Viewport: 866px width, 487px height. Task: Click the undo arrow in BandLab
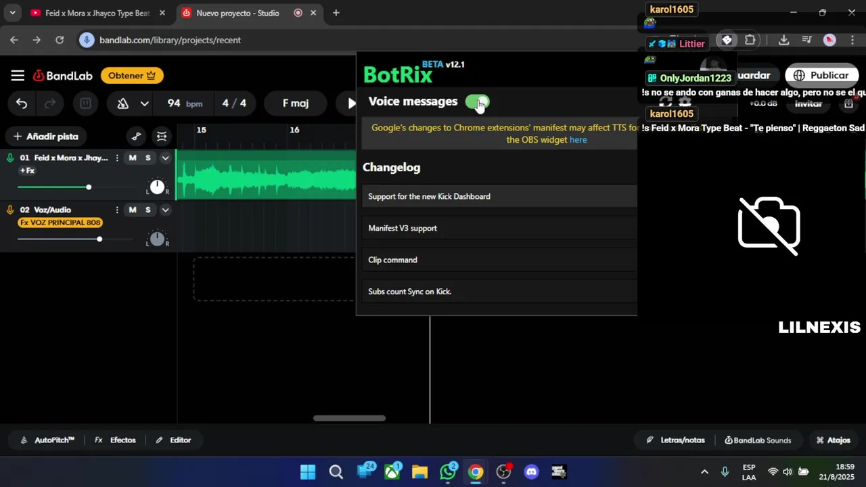coord(22,103)
